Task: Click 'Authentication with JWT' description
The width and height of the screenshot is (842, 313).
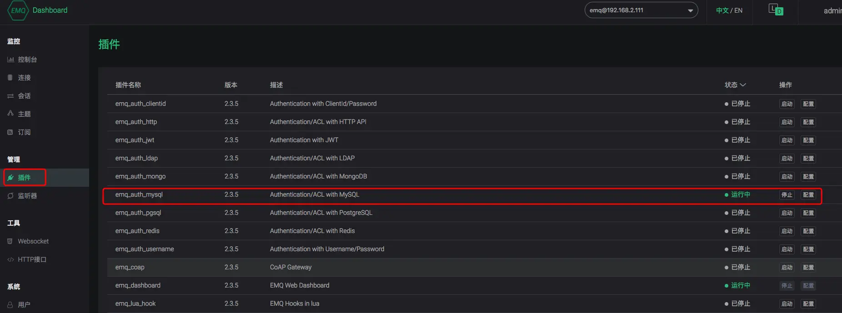Action: 304,140
